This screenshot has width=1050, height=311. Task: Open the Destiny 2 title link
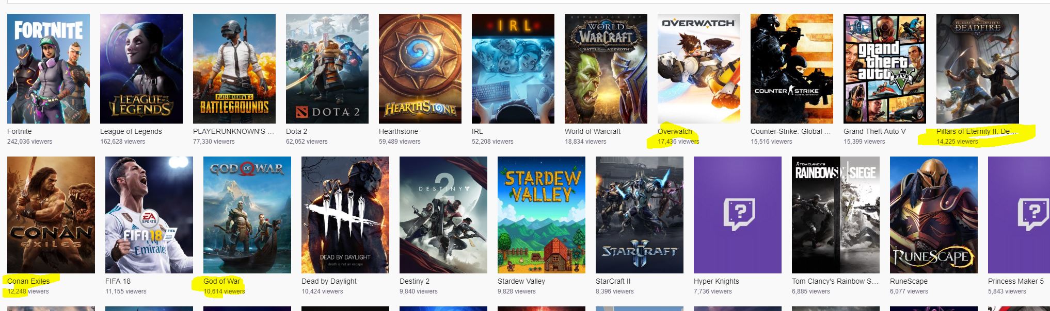[415, 281]
